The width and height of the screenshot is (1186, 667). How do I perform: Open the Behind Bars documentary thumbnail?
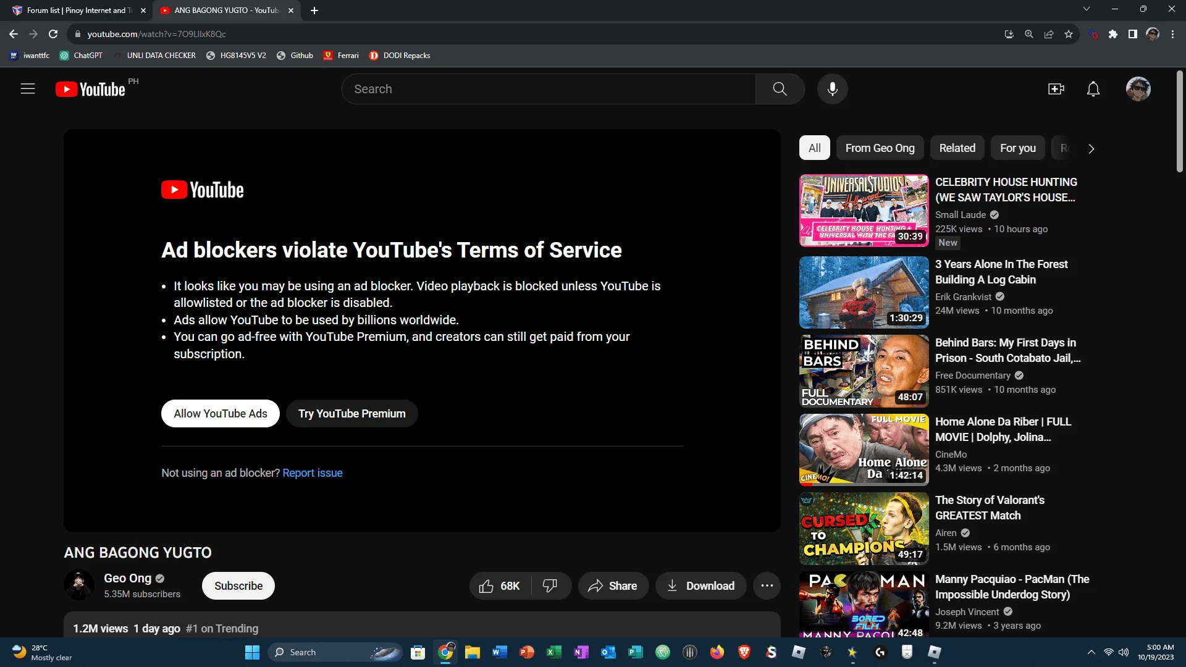[864, 371]
